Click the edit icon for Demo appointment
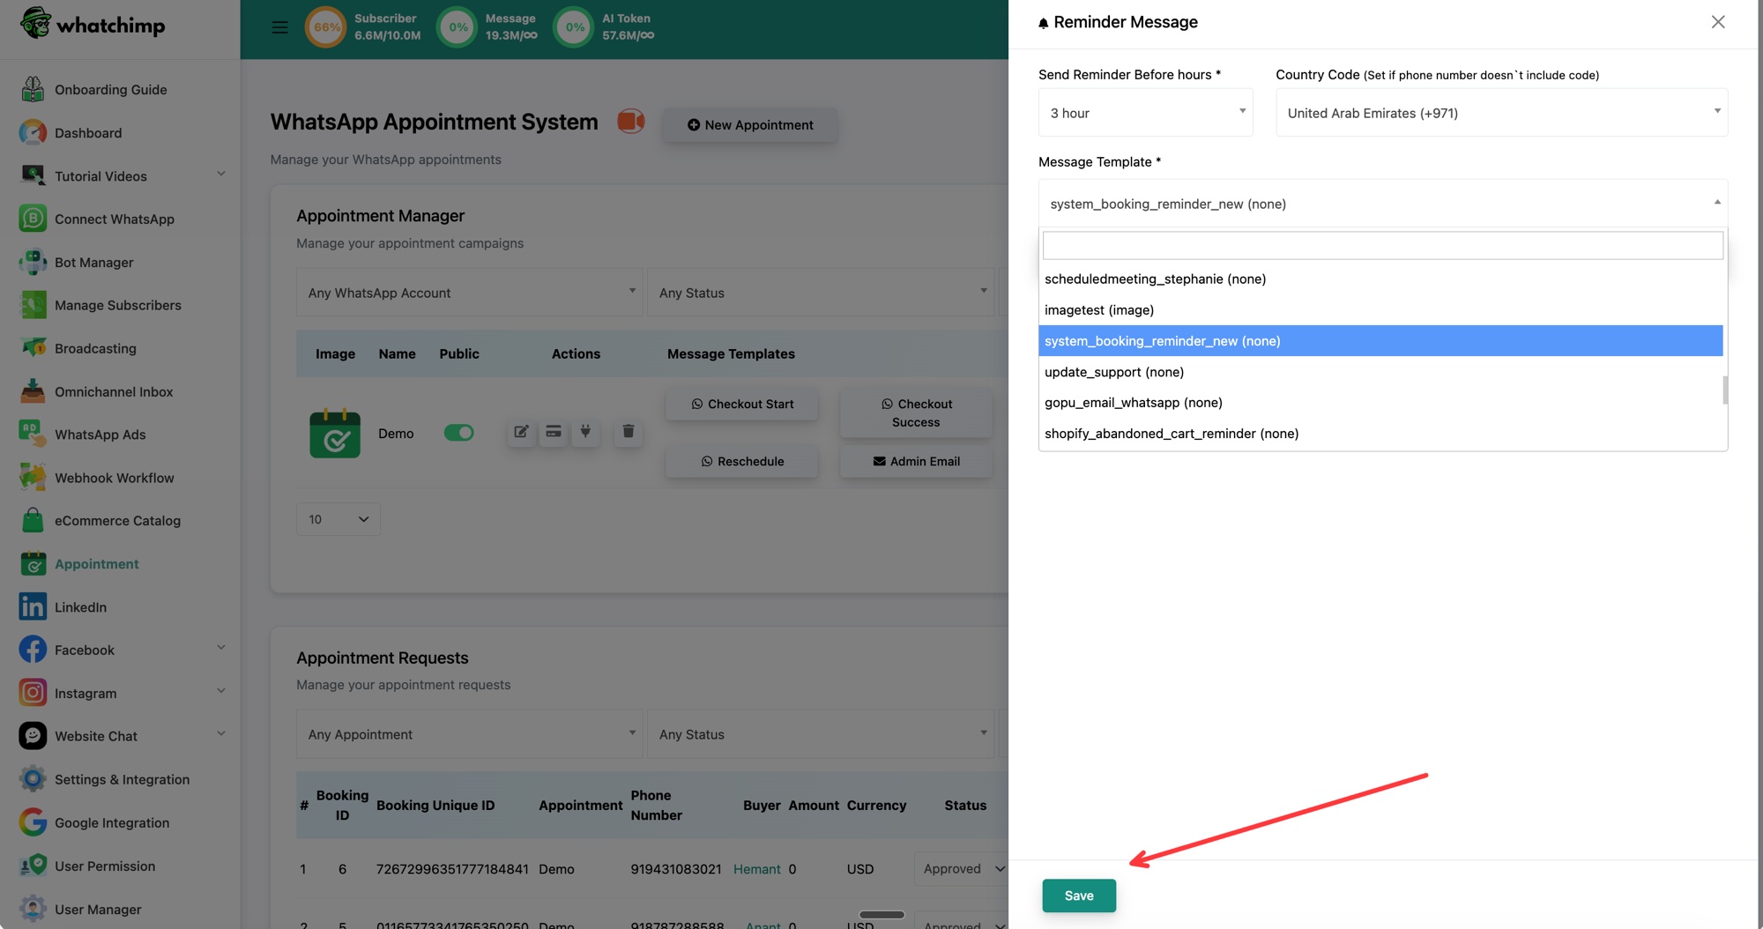This screenshot has width=1763, height=929. (x=521, y=432)
